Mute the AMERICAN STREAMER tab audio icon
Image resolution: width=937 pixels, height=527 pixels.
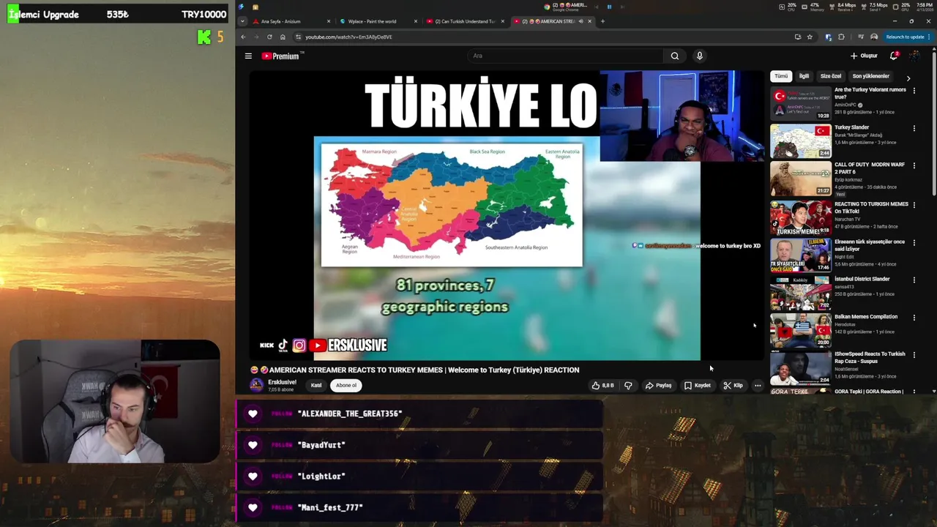click(x=581, y=21)
